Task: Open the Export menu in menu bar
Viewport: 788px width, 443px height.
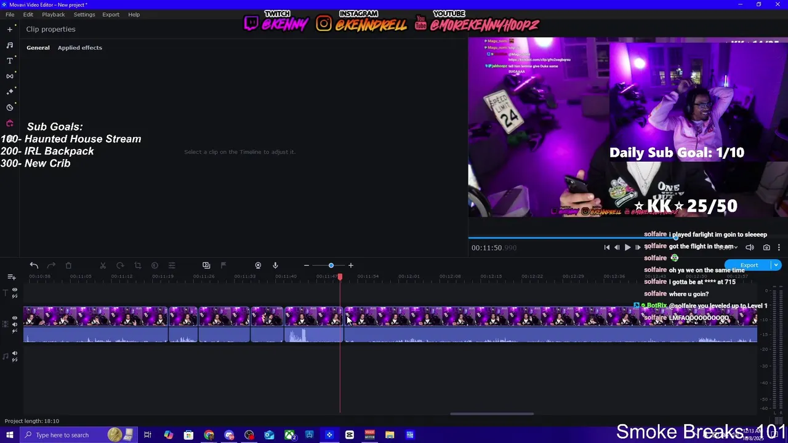Action: click(x=111, y=14)
